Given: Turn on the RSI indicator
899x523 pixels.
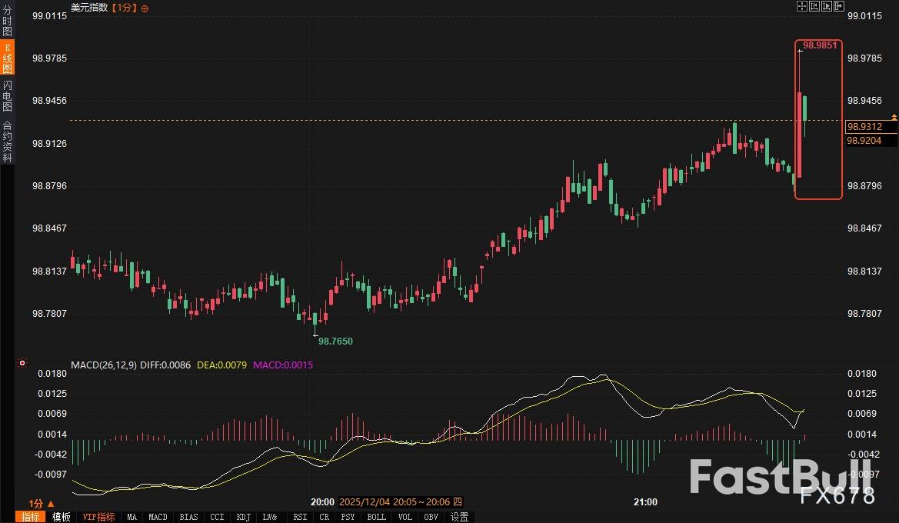Looking at the screenshot, I should pyautogui.click(x=300, y=517).
